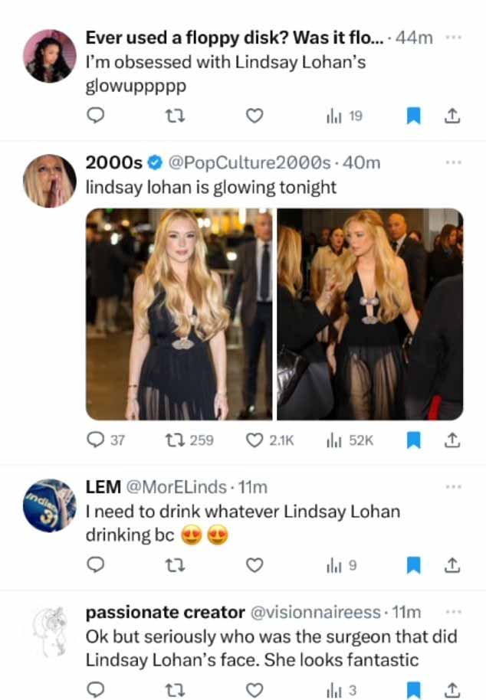
Task: Open more options on LEM's tweet
Action: (x=453, y=486)
